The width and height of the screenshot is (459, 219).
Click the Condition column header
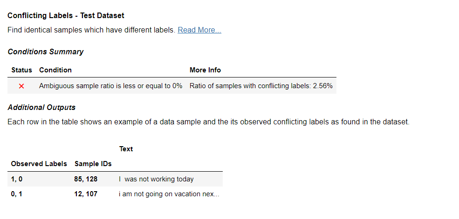[55, 70]
